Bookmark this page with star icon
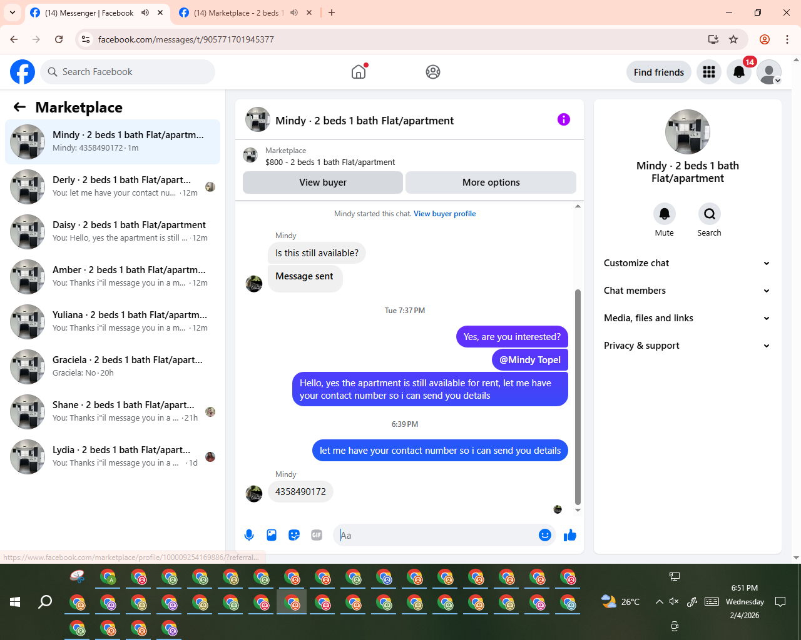Screen dimensions: 801x640 [733, 39]
